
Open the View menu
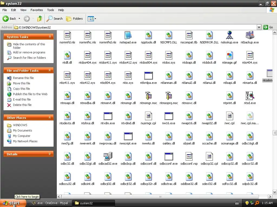point(23,10)
